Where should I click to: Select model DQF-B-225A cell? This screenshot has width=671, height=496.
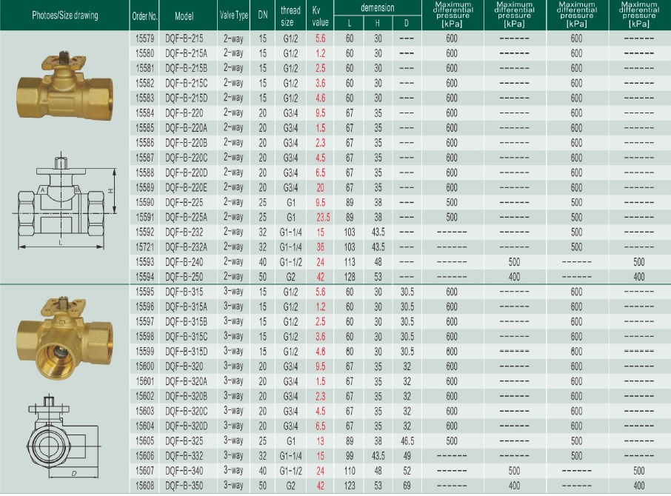[186, 217]
